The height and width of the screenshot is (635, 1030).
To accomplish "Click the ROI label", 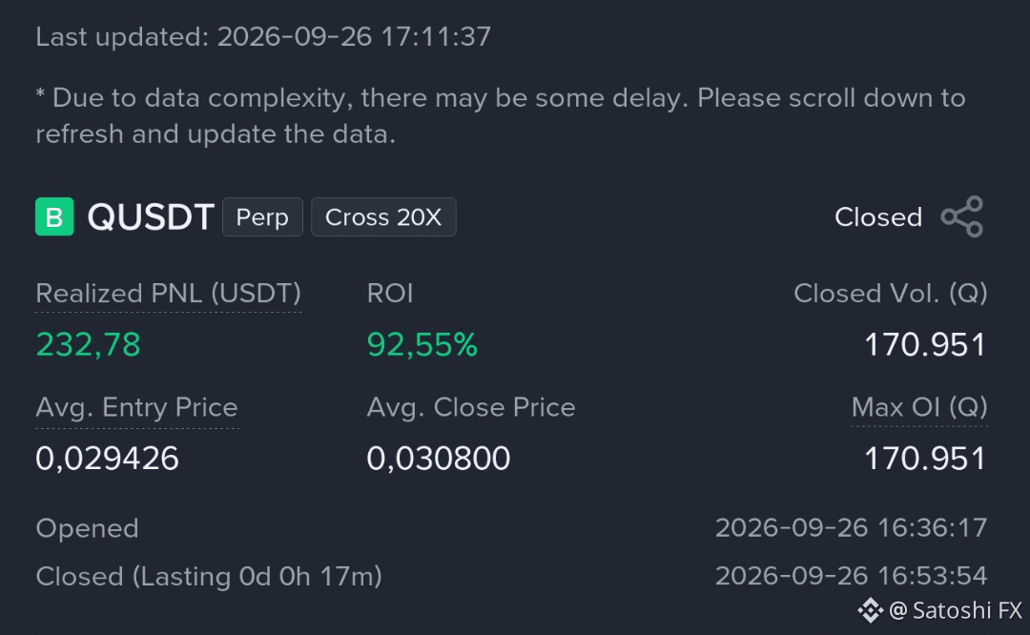I will pyautogui.click(x=390, y=294).
